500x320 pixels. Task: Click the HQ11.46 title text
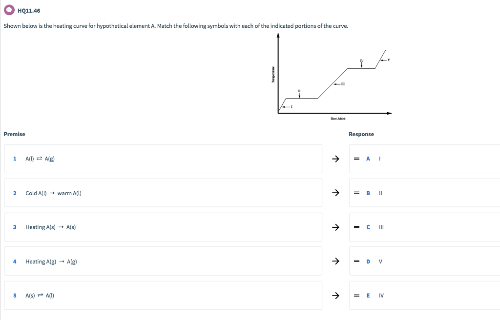[x=28, y=10]
